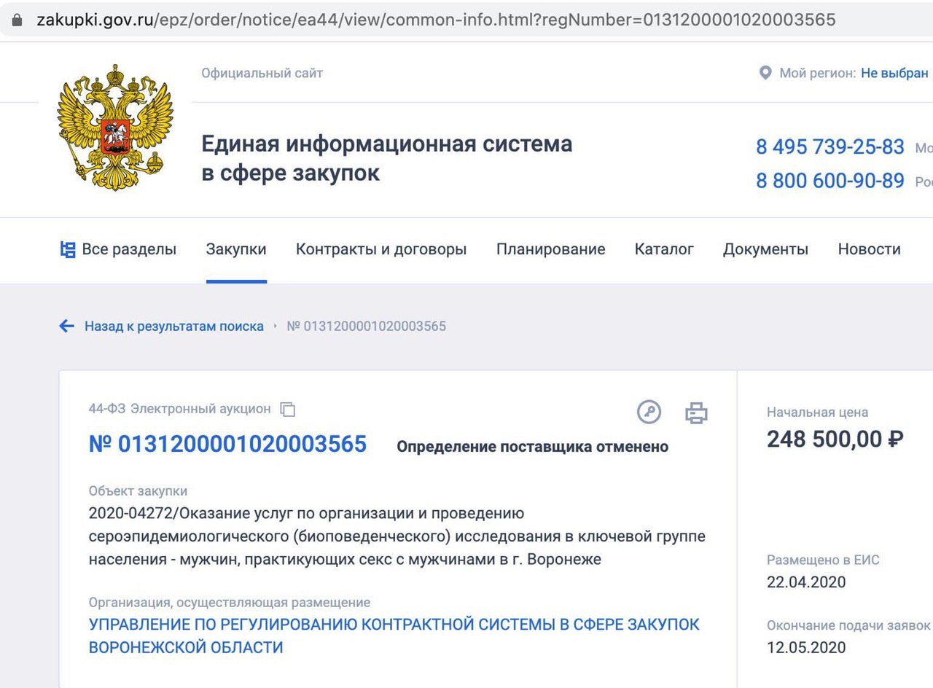The height and width of the screenshot is (688, 933).
Task: Open the Новости menu item
Action: [869, 249]
